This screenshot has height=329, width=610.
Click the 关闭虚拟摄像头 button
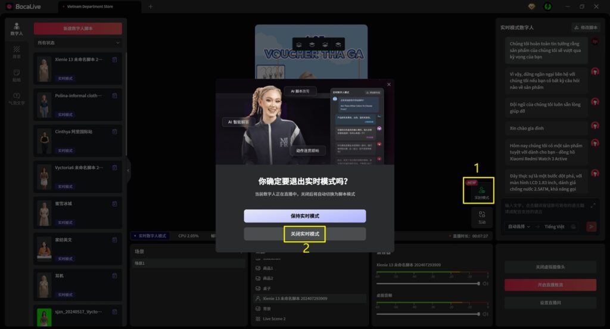[x=550, y=267]
